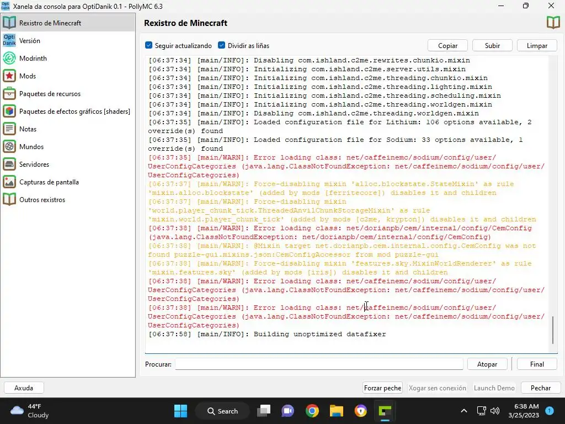Click warning line mentioning 'ferritecore'
Screen dimensions: 565x424
(x=331, y=188)
